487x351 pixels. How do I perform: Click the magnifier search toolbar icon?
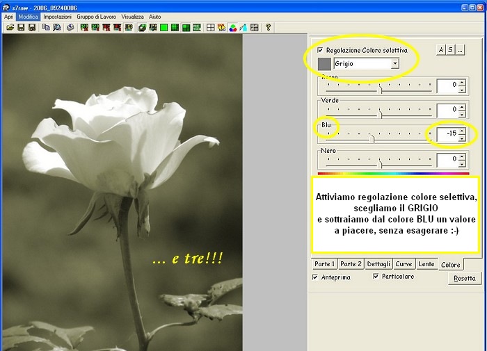57,28
